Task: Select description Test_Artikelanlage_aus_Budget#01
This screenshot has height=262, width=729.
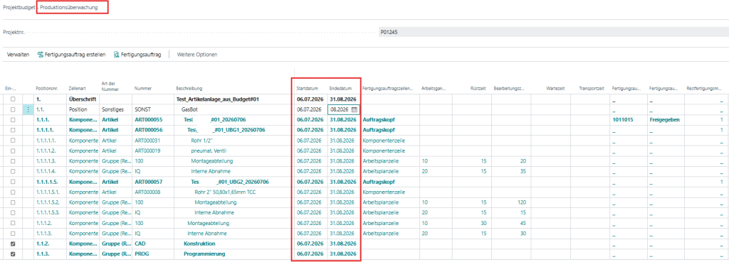Action: [218, 99]
